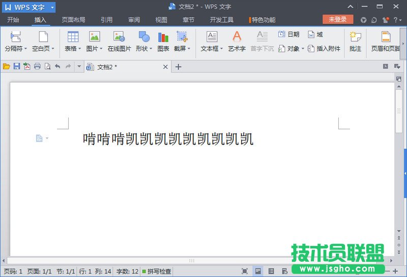Viewport: 407px width, 277px height.
Task: Open the 特色功能 special features tab
Action: [x=263, y=20]
